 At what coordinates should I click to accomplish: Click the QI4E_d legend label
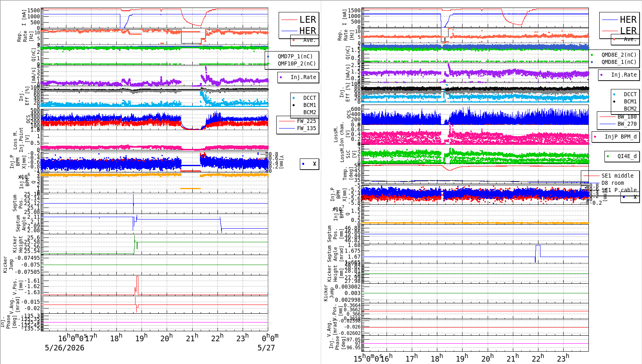[627, 156]
